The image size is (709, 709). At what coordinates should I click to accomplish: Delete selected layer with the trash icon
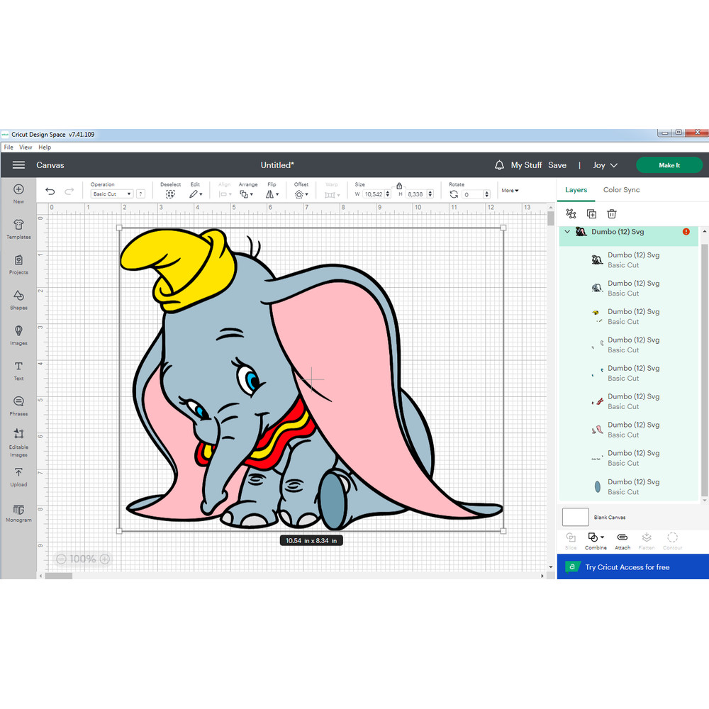pos(611,213)
